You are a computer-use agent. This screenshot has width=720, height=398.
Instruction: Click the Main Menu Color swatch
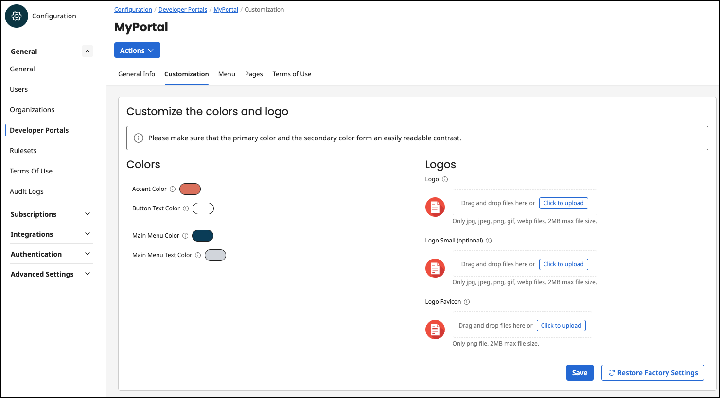point(203,235)
